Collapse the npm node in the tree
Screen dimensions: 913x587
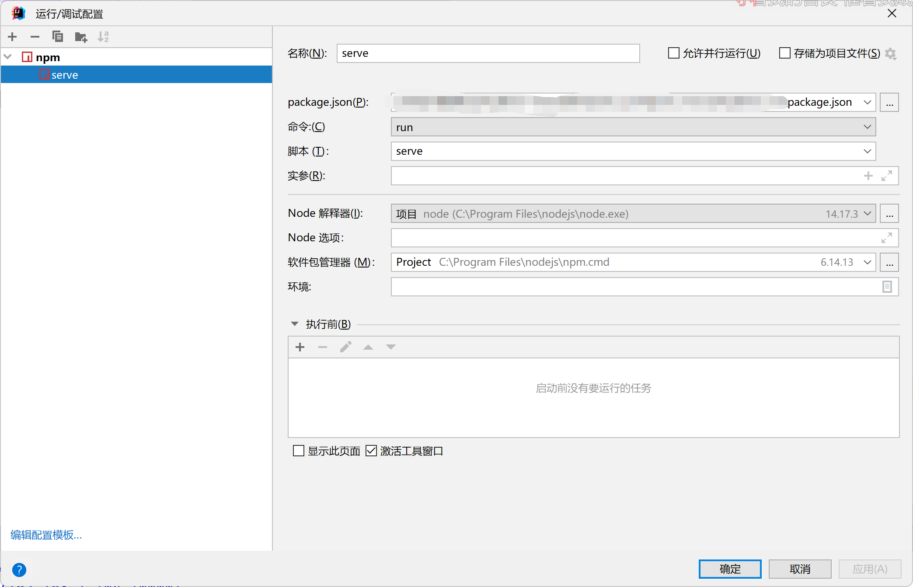[x=8, y=57]
